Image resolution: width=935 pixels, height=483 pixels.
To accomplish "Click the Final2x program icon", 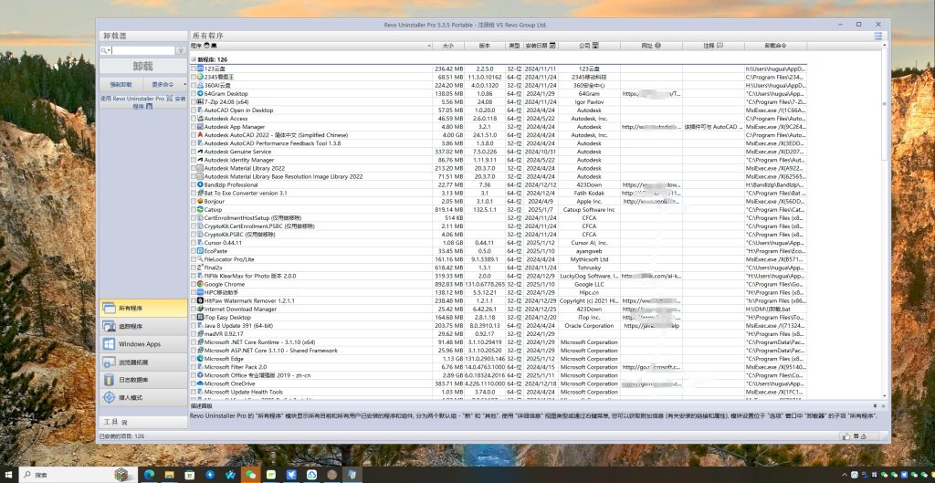I will point(200,268).
